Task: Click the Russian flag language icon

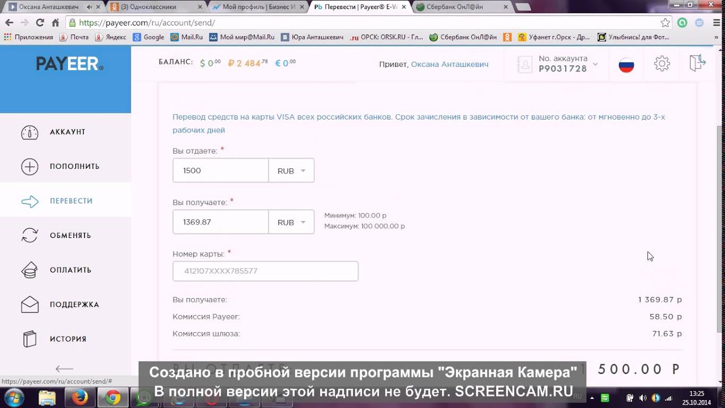Action: pos(626,65)
